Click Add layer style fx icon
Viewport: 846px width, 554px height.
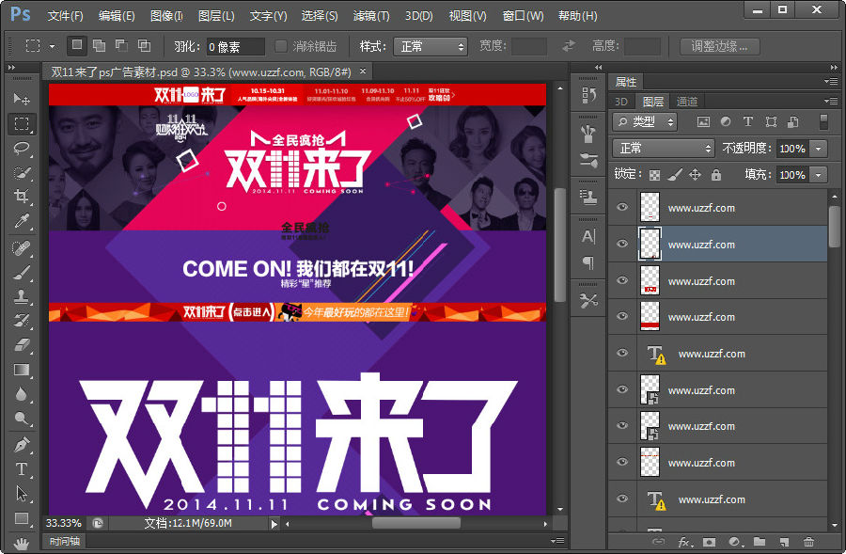(x=684, y=542)
